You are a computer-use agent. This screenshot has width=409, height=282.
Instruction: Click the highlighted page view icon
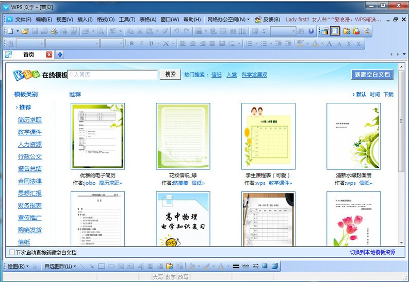(335, 31)
